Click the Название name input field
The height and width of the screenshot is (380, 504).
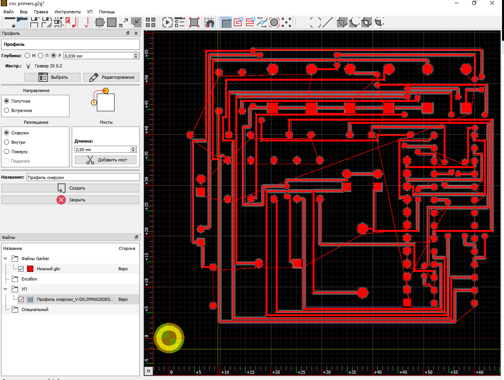click(83, 177)
